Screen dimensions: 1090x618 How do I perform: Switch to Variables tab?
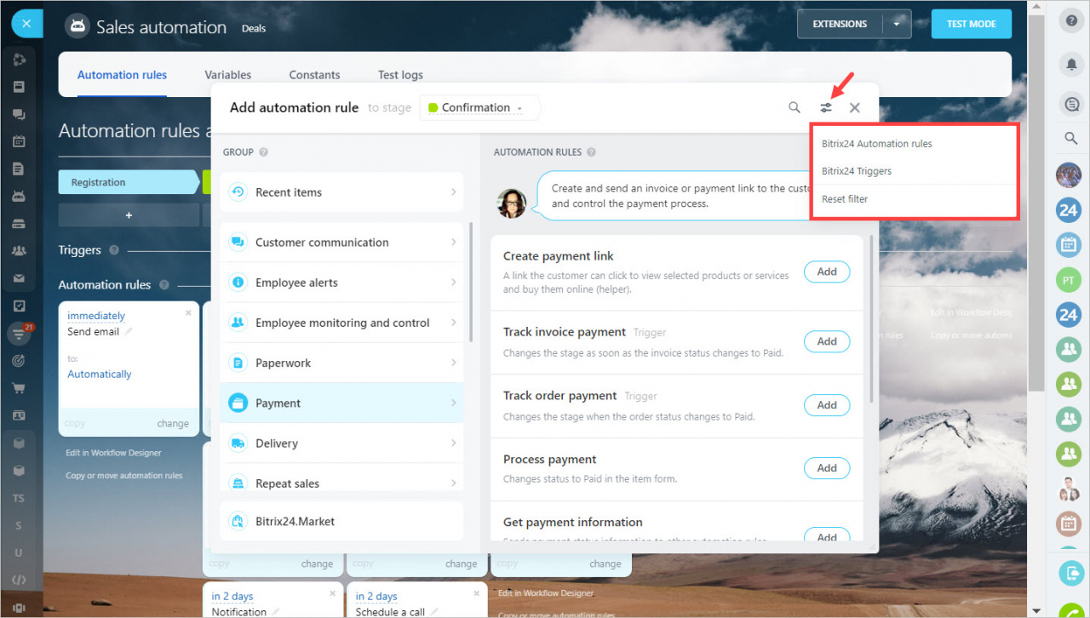click(x=228, y=75)
